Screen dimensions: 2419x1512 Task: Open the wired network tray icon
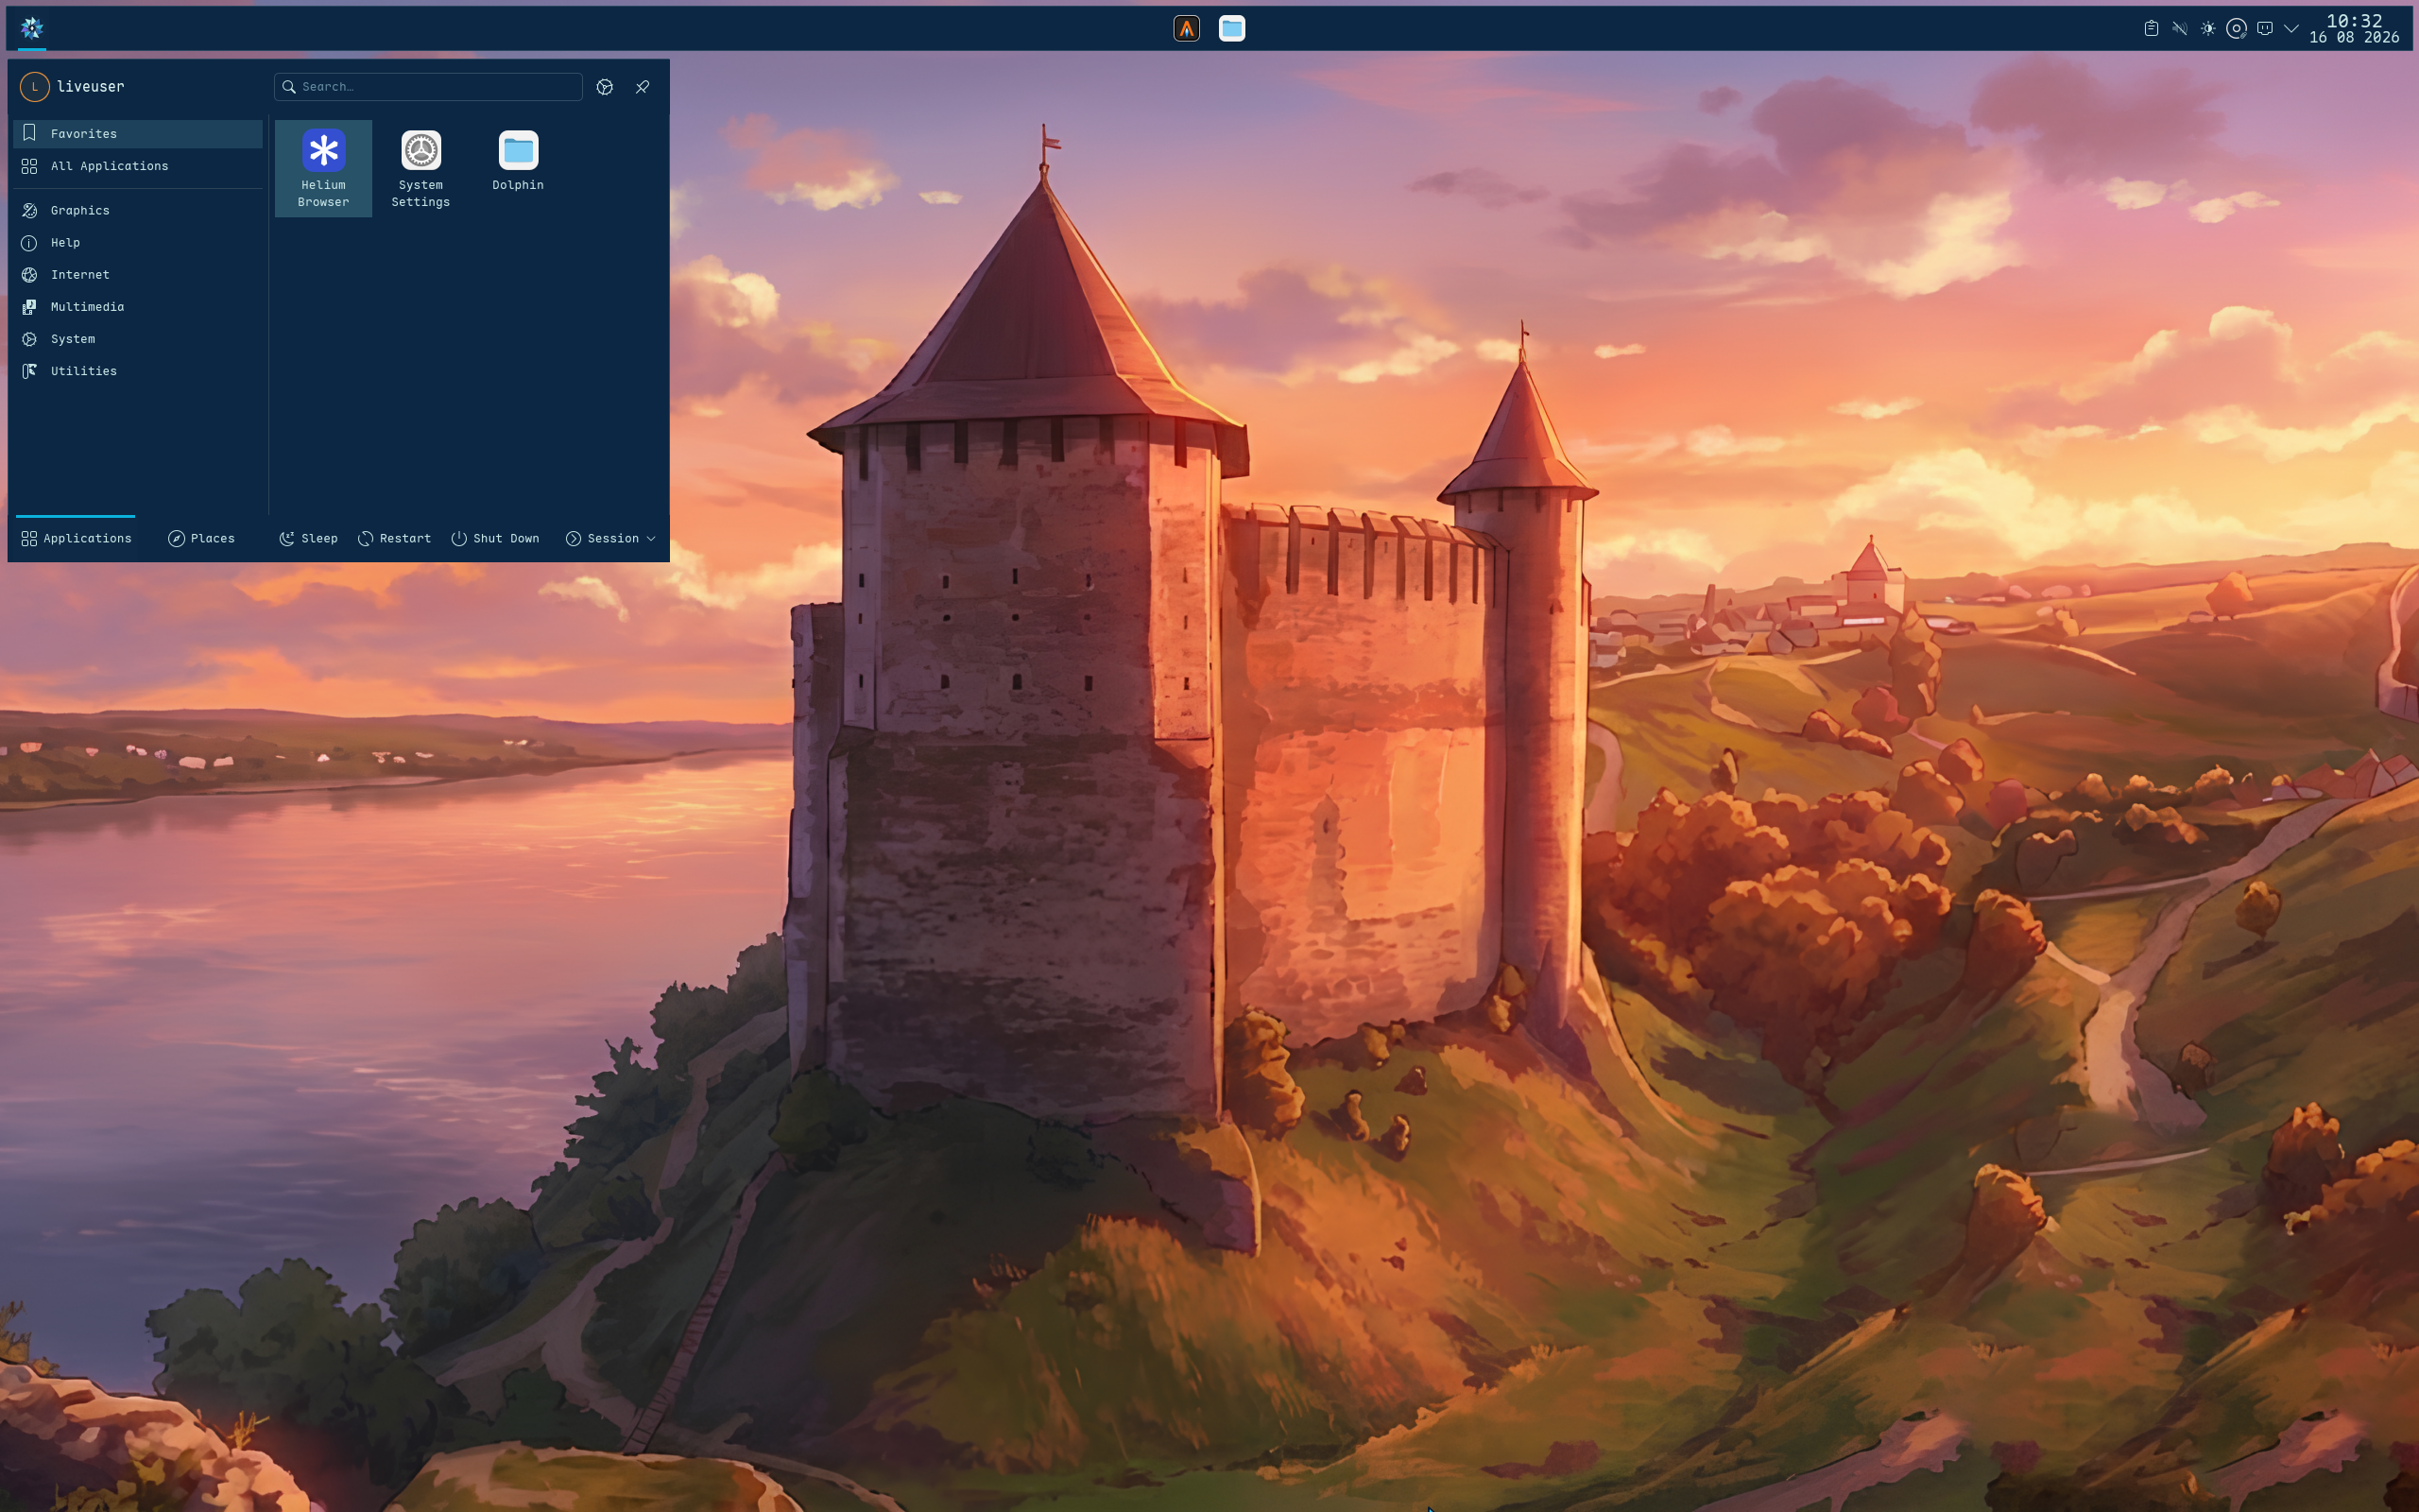(2265, 28)
